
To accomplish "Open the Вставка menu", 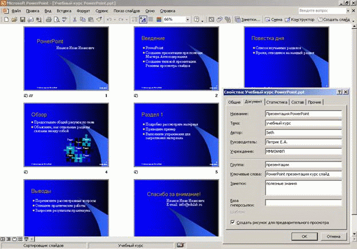I will click(64, 11).
